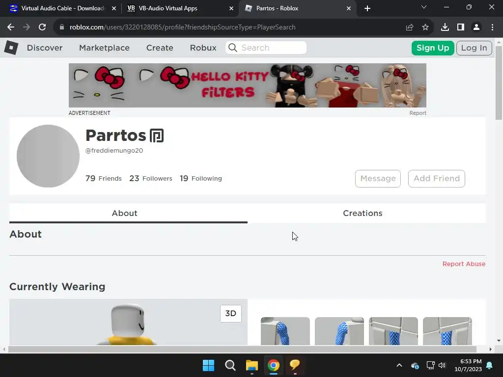This screenshot has height=377, width=503.
Task: Click the browser address bar URL
Action: tap(183, 27)
